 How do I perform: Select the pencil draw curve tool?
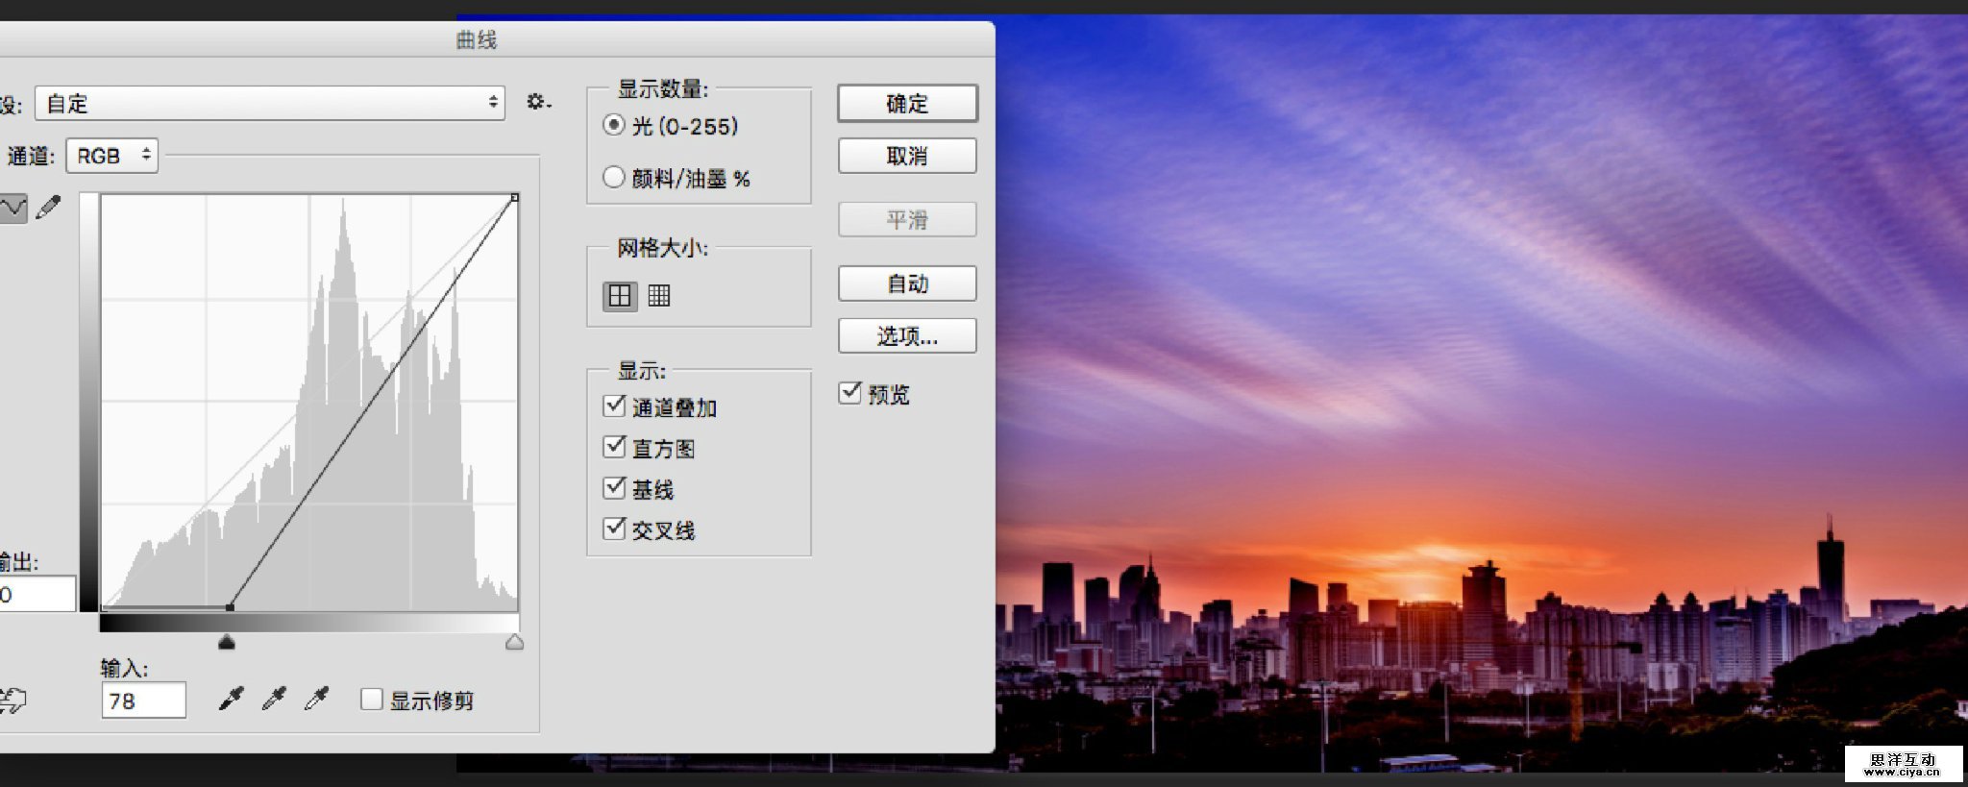[x=48, y=208]
